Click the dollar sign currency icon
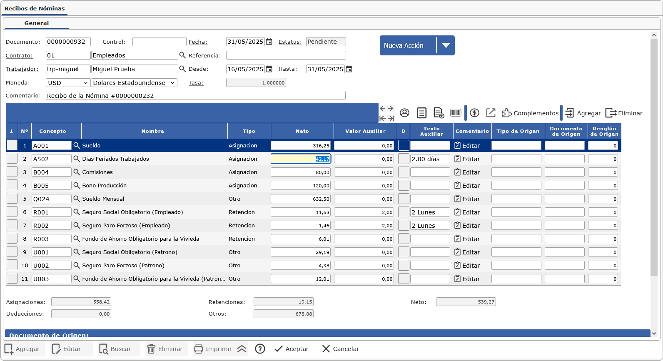 click(x=474, y=113)
